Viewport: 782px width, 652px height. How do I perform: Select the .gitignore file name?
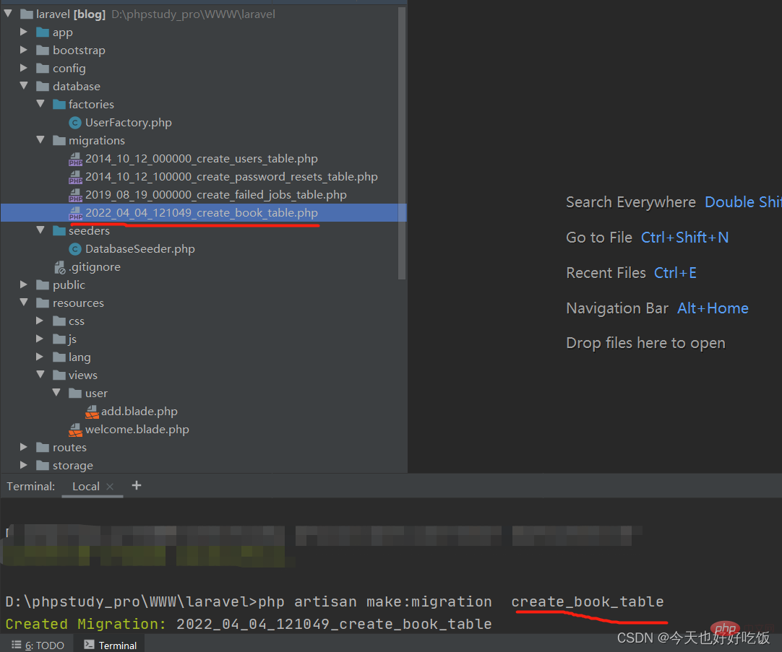point(95,267)
